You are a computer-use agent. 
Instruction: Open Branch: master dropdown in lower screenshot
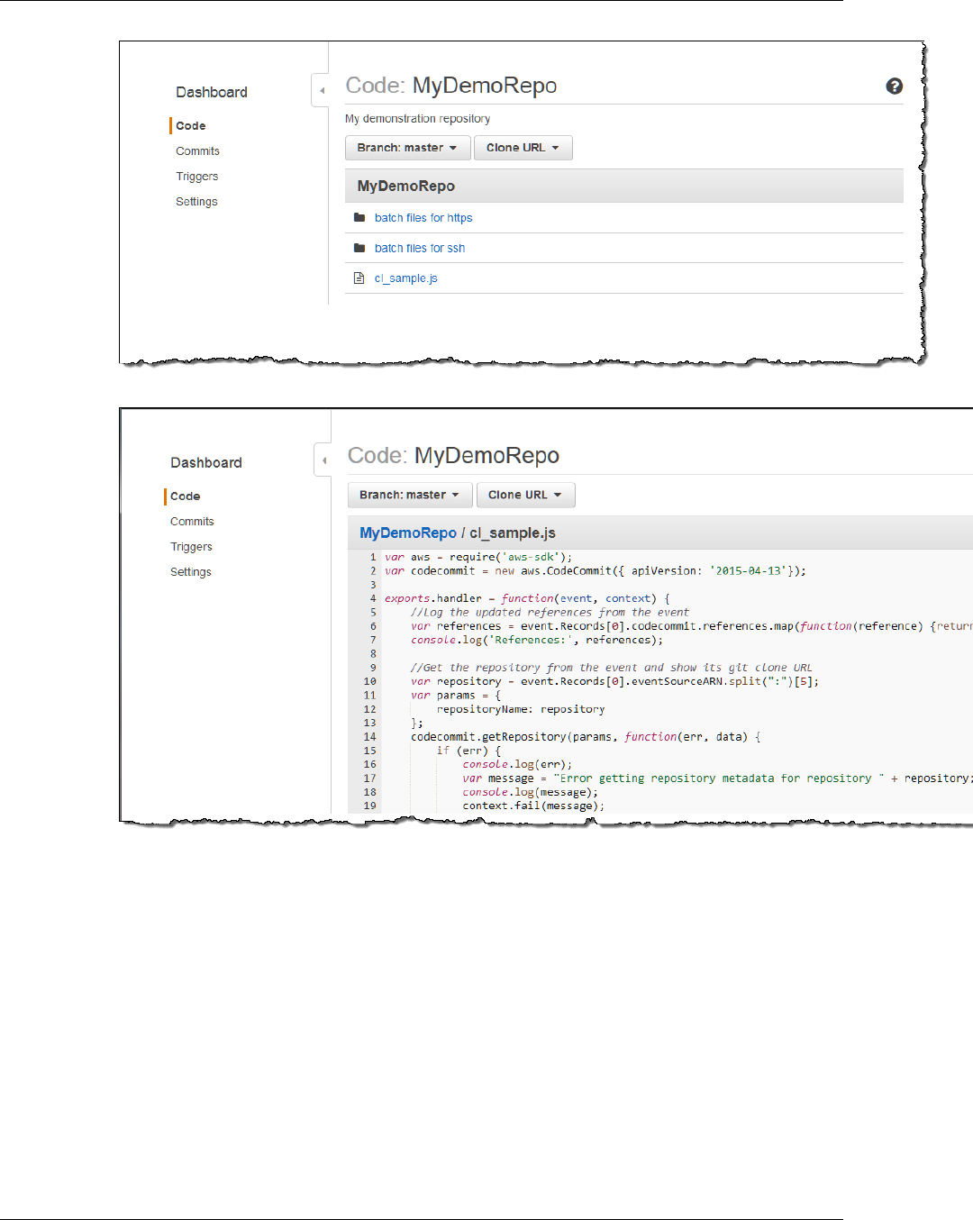pos(410,495)
